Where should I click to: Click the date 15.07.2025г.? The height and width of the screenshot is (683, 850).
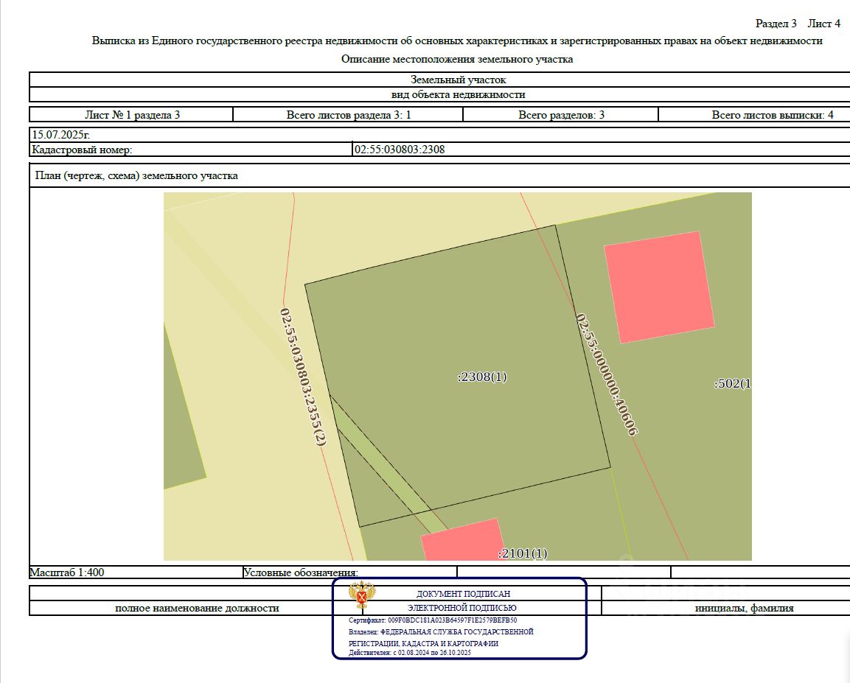tap(60, 135)
